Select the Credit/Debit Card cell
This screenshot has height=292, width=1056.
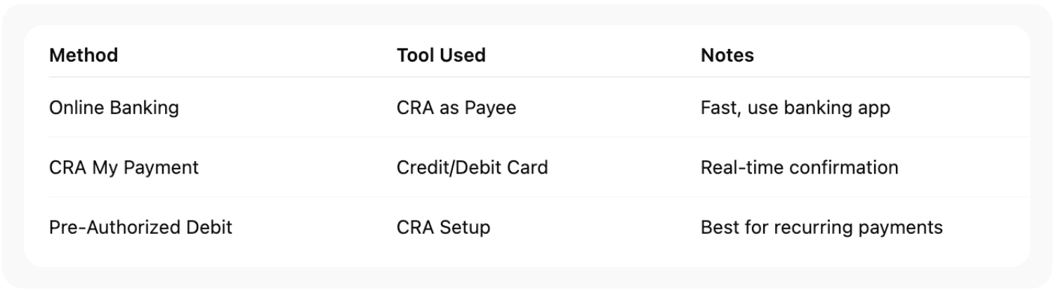click(472, 168)
